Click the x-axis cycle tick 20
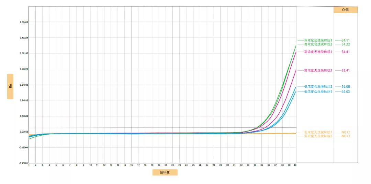371x184 pixels. tap(159, 165)
